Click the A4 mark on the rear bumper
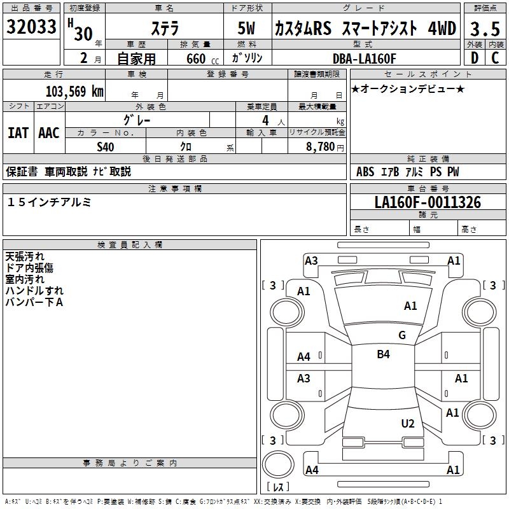Image resolution: width=509 pixels, height=509 pixels. click(x=312, y=470)
